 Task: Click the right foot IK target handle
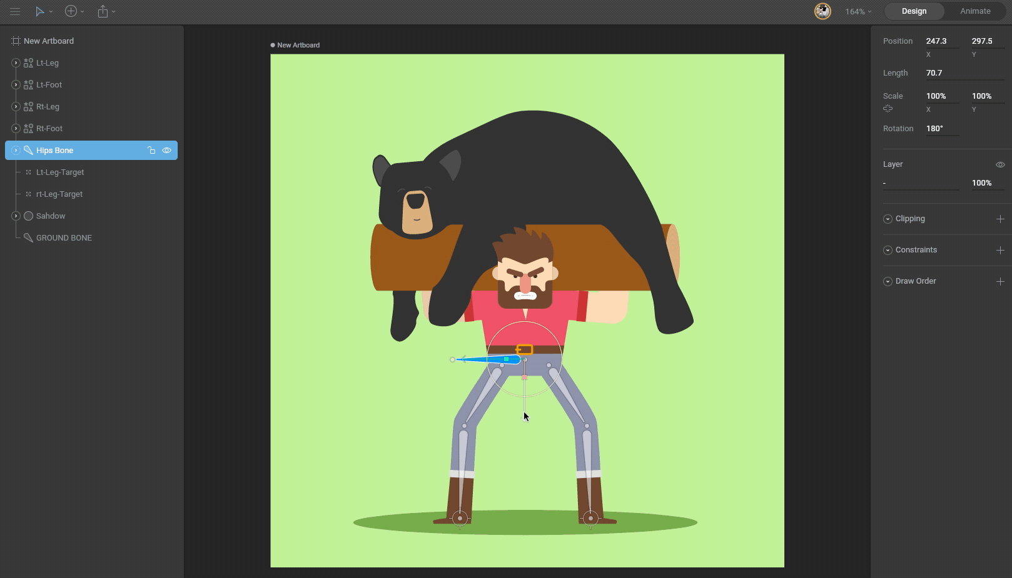coord(590,518)
